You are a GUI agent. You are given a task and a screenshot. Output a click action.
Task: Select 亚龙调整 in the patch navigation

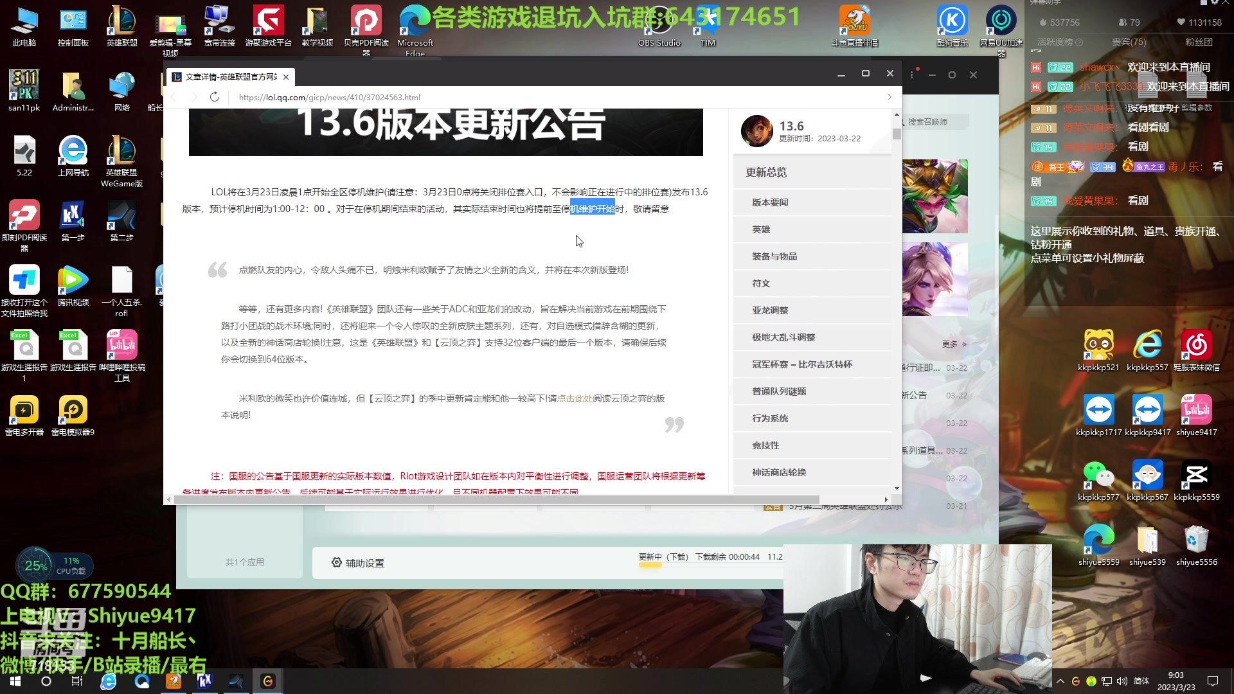[772, 310]
